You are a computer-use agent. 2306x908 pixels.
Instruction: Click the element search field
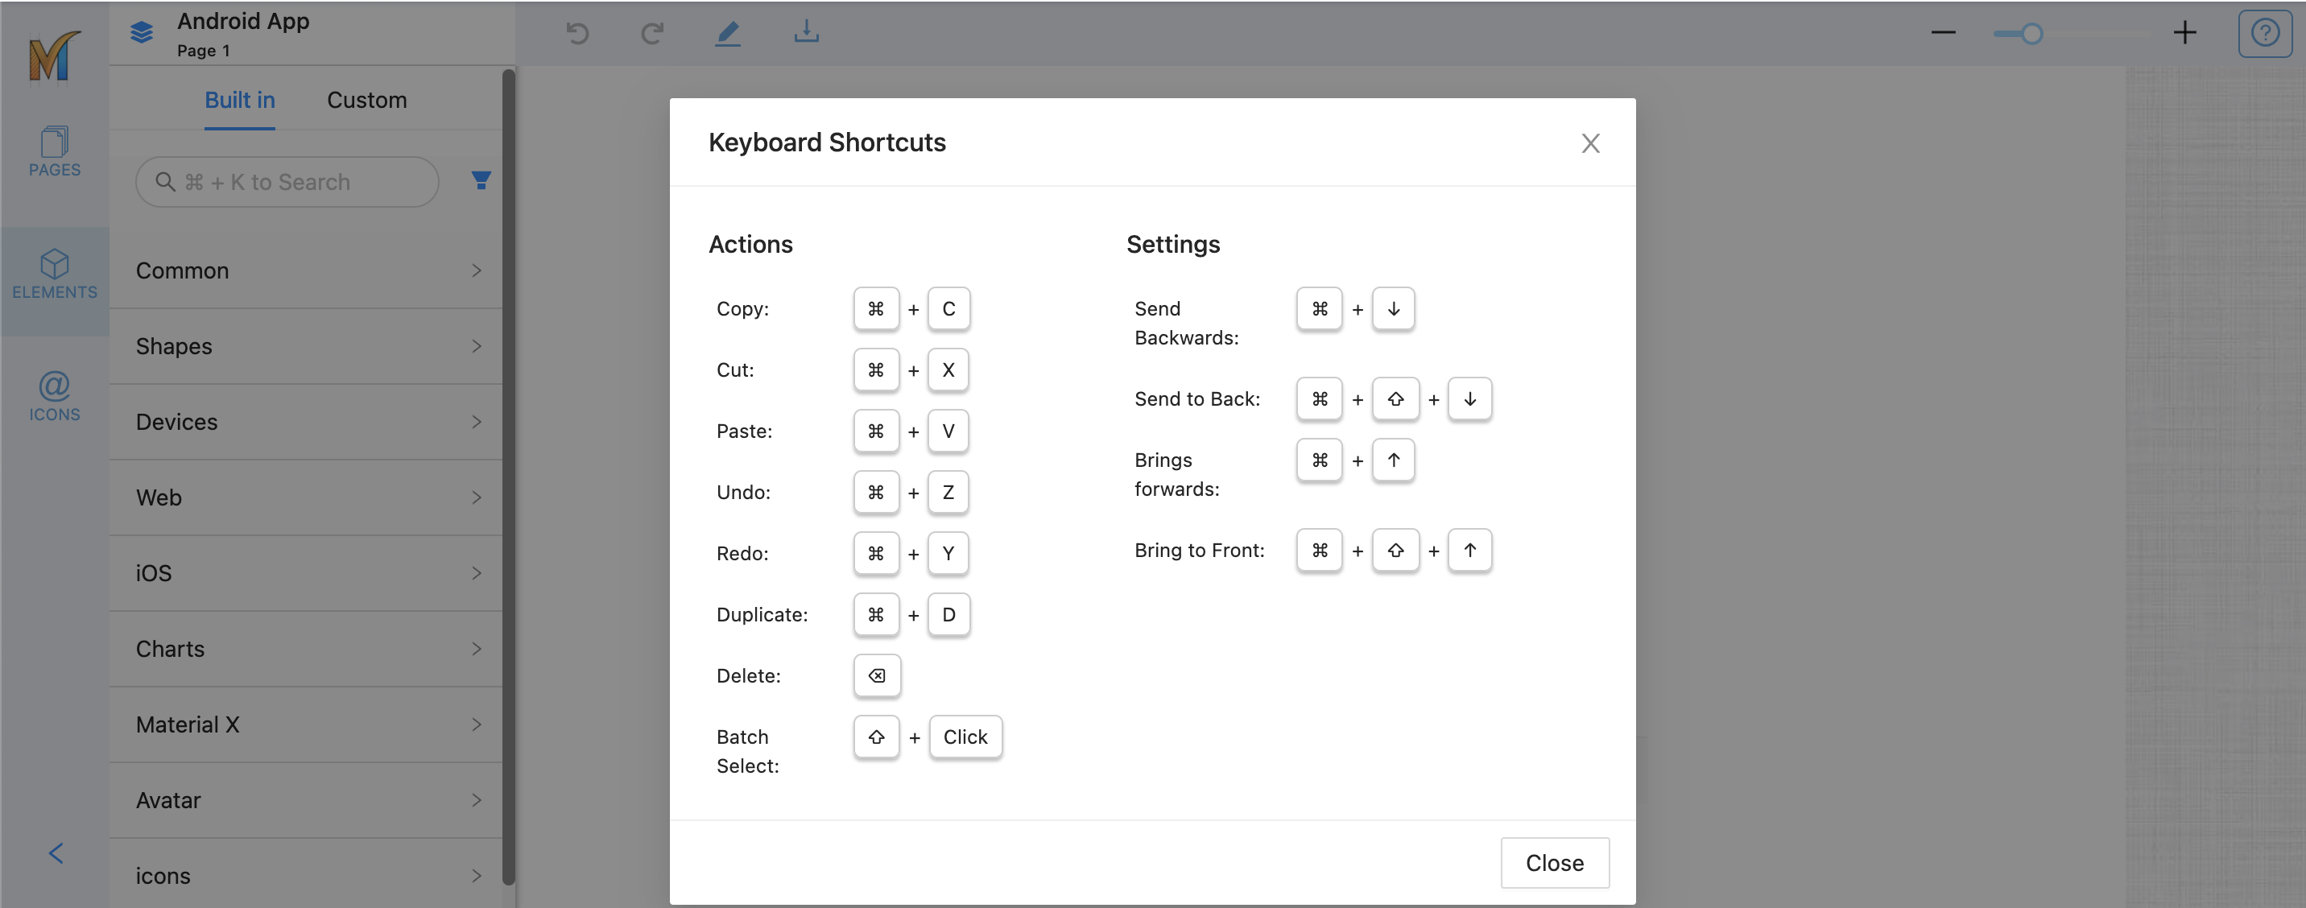tap(287, 182)
